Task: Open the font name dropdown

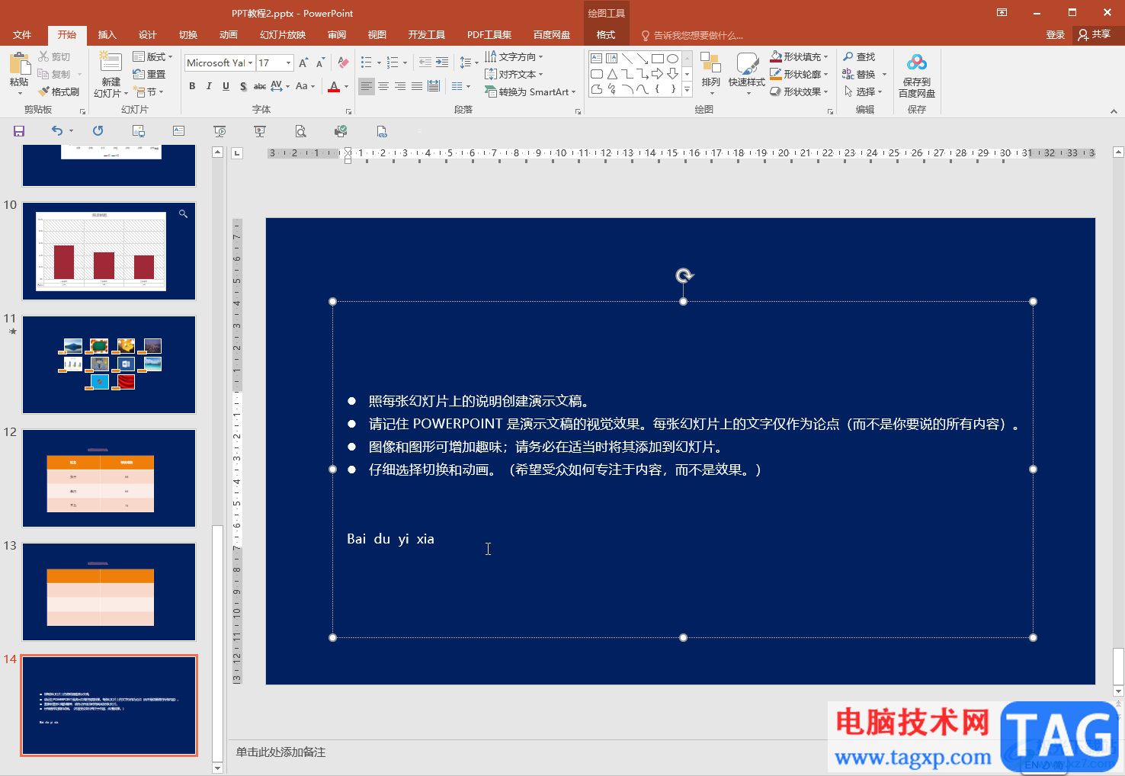Action: tap(250, 63)
